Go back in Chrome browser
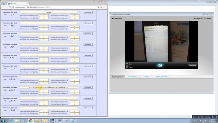Screen dimensions: 218x123 (3, 7)
